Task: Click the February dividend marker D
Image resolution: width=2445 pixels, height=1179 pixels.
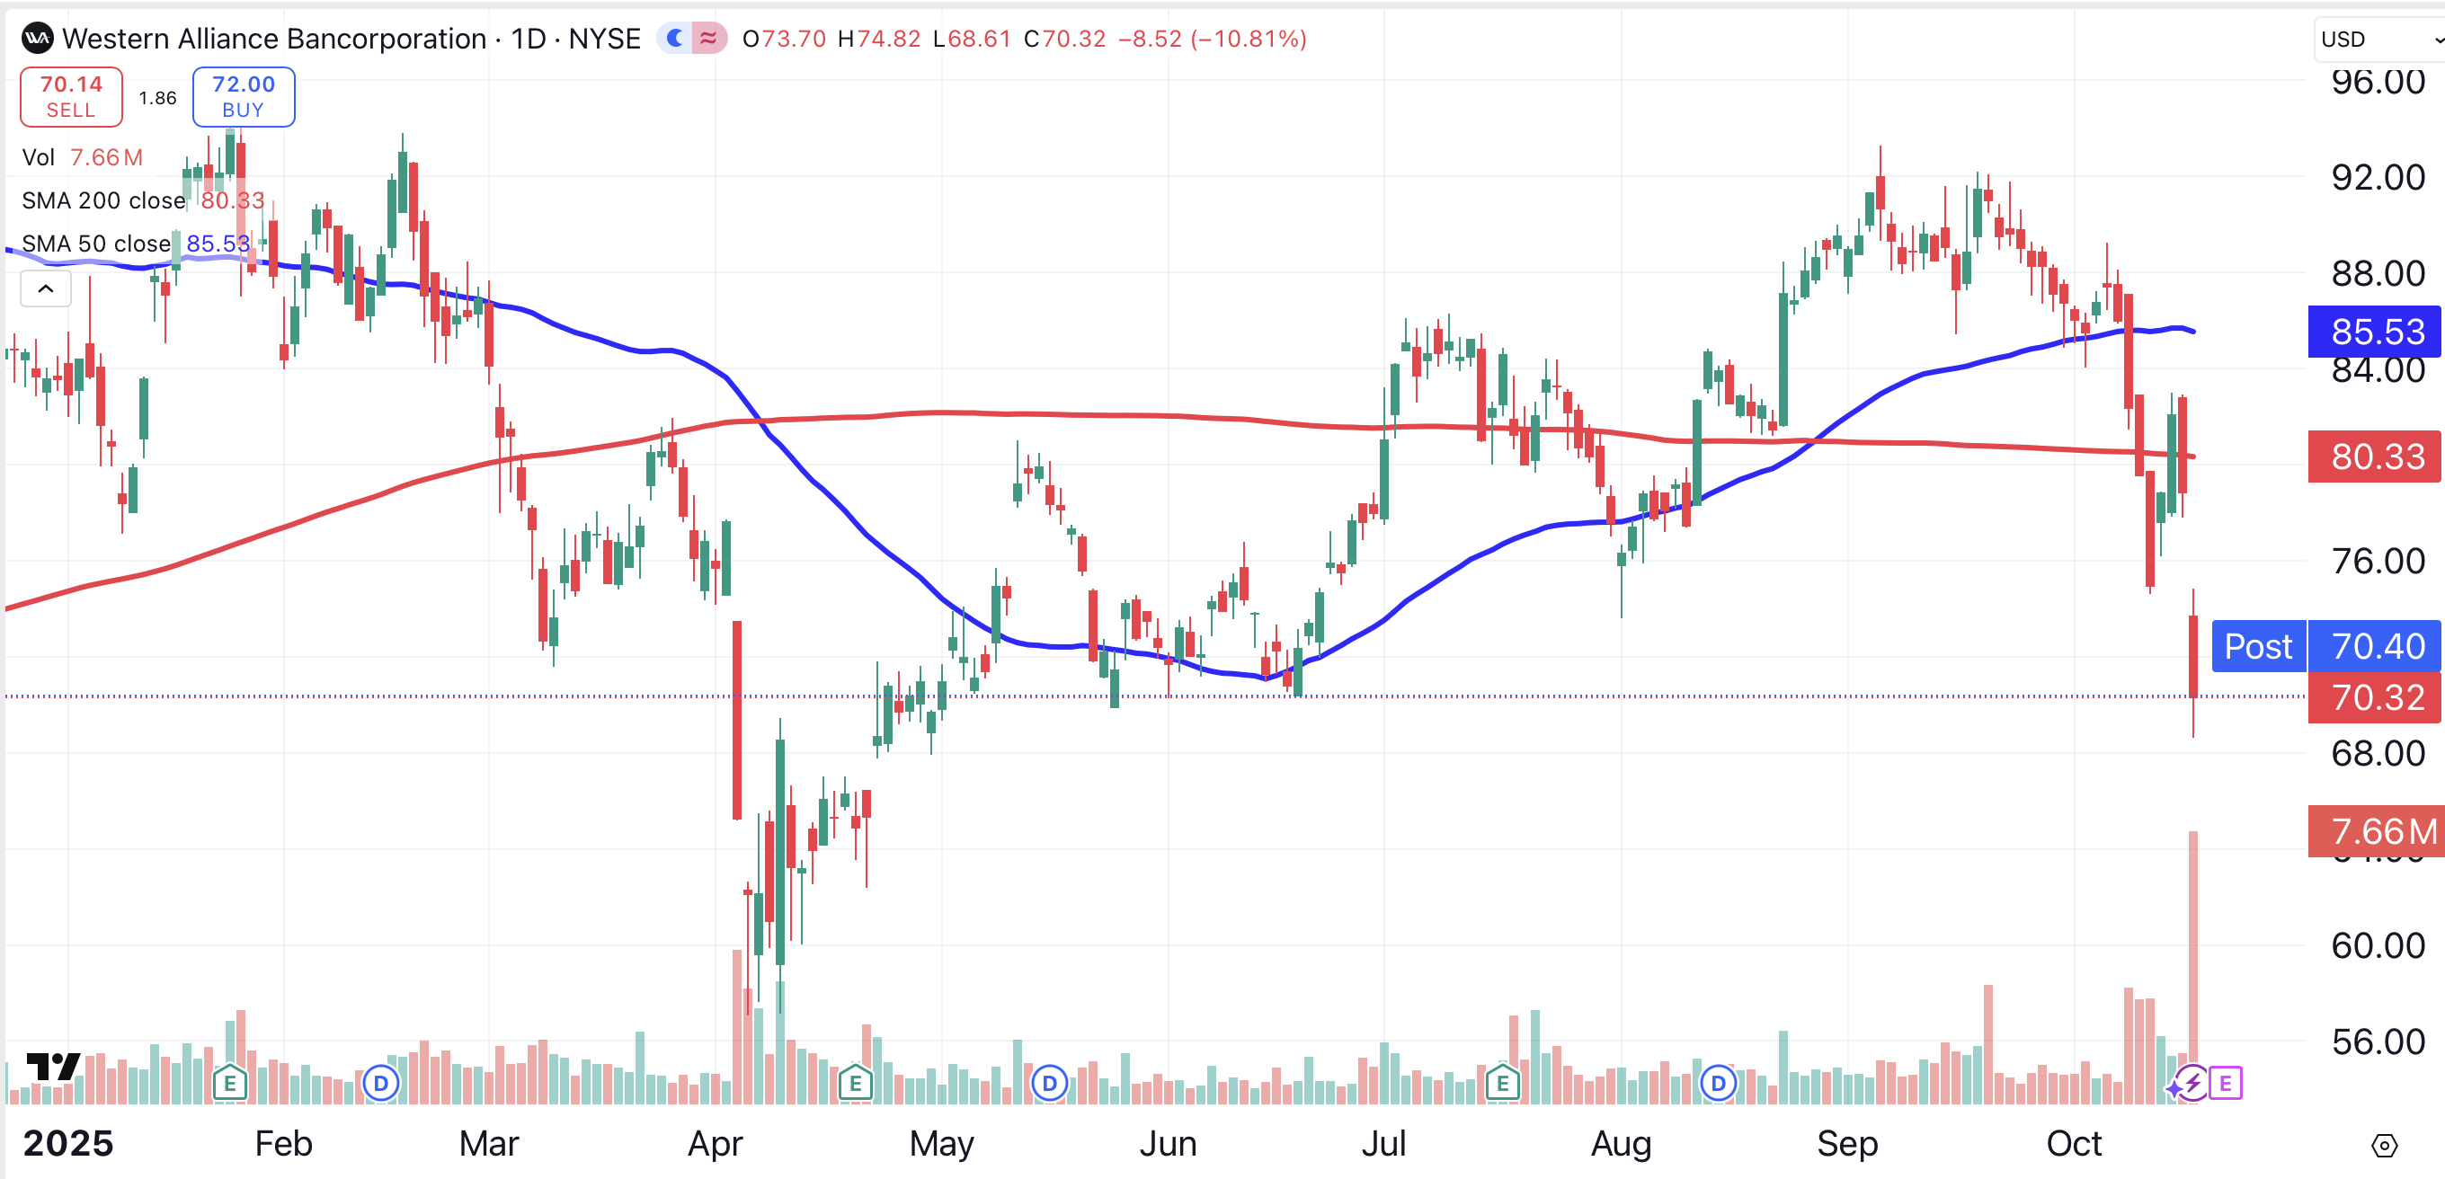Action: [380, 1082]
